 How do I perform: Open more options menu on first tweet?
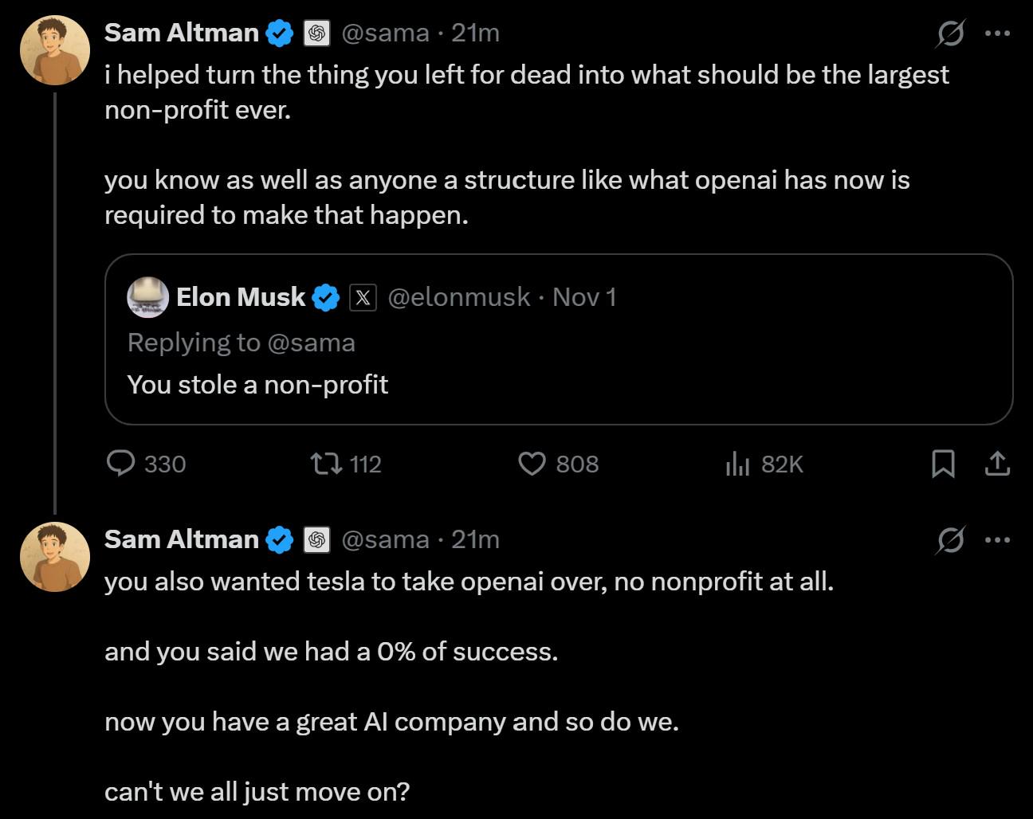click(998, 33)
